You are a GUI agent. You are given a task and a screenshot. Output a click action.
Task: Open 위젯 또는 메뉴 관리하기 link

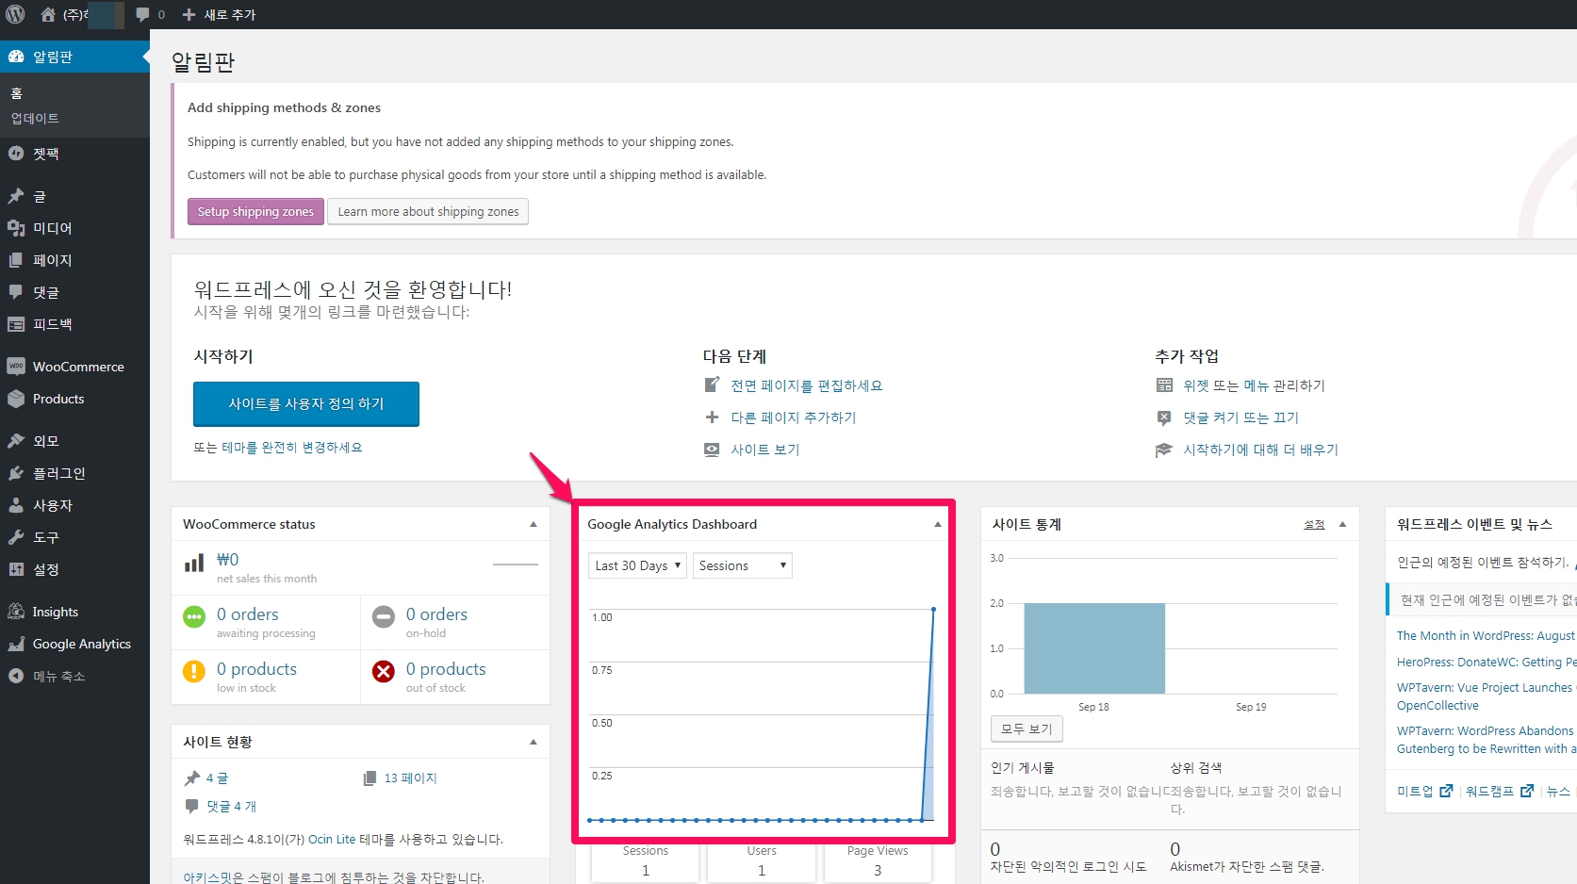[x=1255, y=385]
